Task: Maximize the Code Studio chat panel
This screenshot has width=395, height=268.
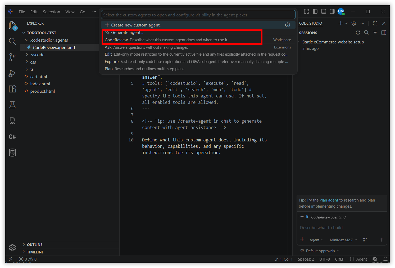Action: (x=375, y=23)
